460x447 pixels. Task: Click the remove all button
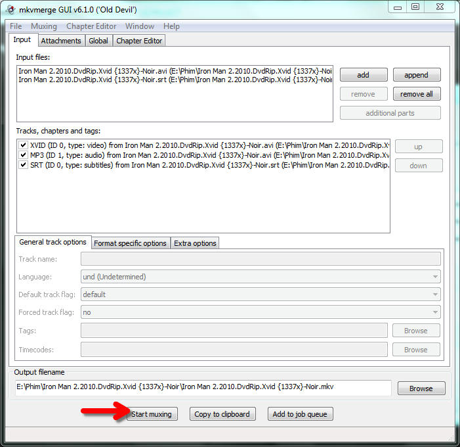pyautogui.click(x=417, y=94)
